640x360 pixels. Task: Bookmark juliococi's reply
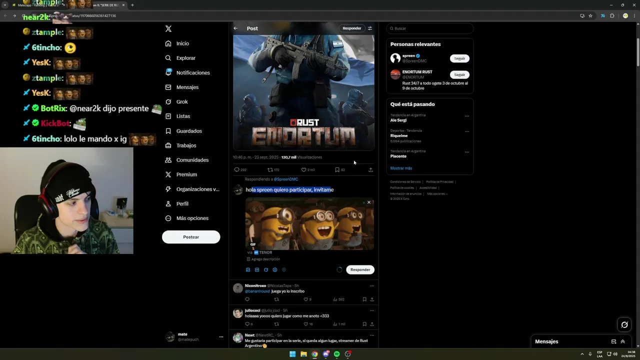[x=364, y=324]
